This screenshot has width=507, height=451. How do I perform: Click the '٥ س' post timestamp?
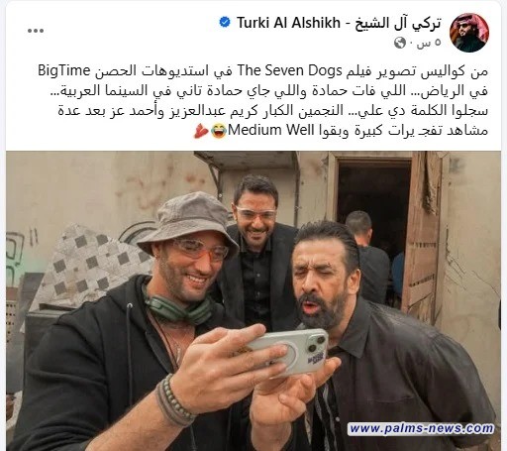pos(429,44)
